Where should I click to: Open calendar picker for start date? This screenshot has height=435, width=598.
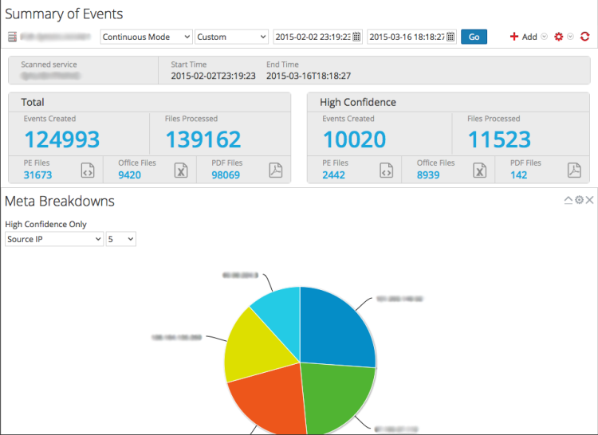356,37
